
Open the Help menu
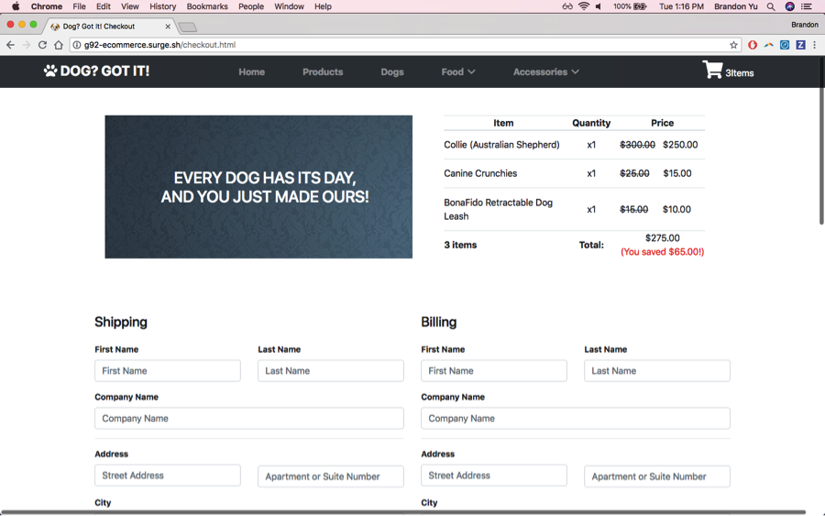click(x=323, y=6)
